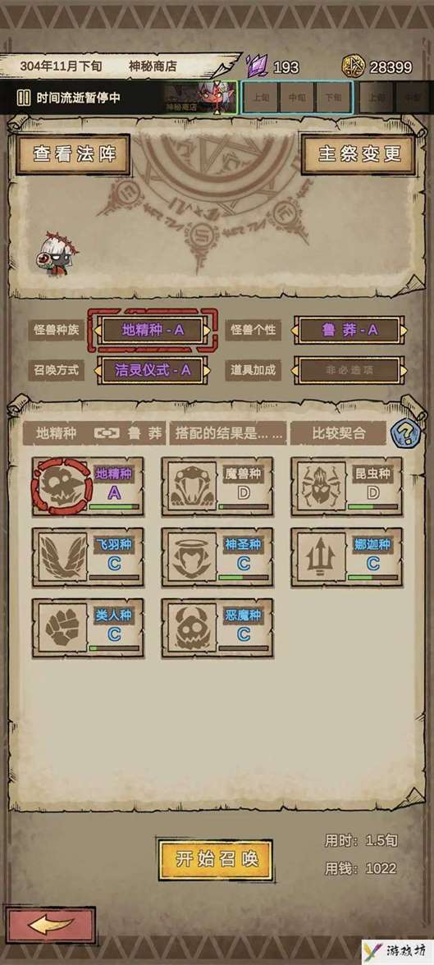Click the right arrow of 怪兽个性 selector

(403, 331)
